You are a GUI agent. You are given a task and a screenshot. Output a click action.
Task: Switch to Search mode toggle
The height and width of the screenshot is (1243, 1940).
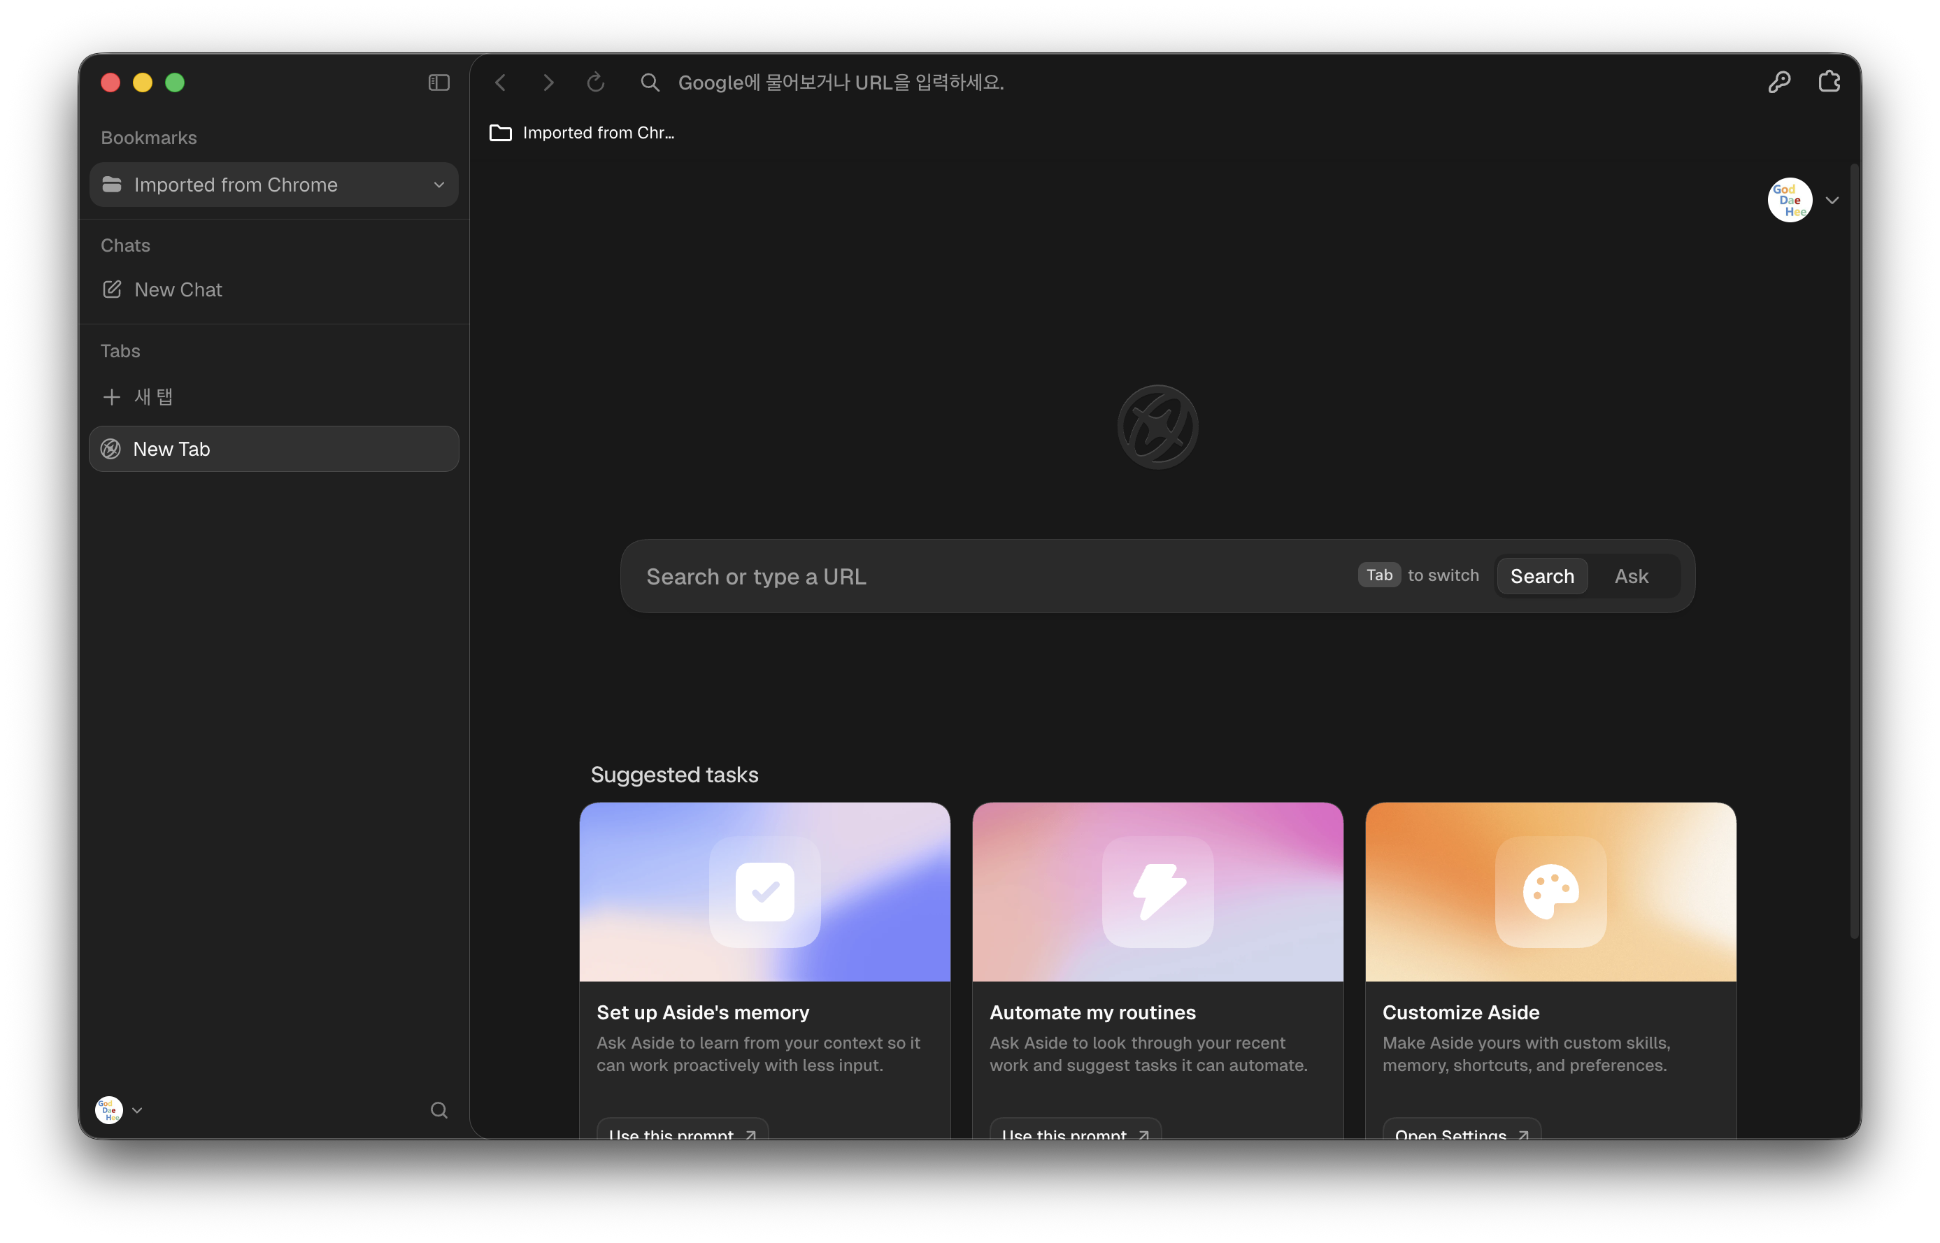tap(1542, 576)
